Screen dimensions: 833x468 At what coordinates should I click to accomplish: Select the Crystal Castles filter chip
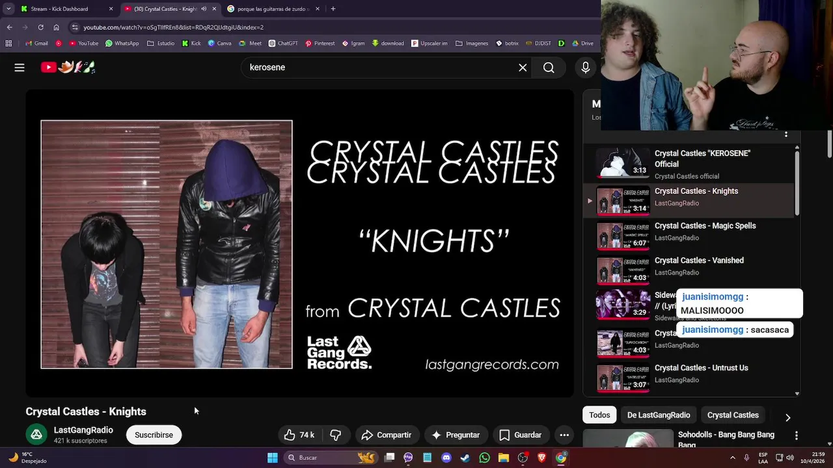(733, 415)
